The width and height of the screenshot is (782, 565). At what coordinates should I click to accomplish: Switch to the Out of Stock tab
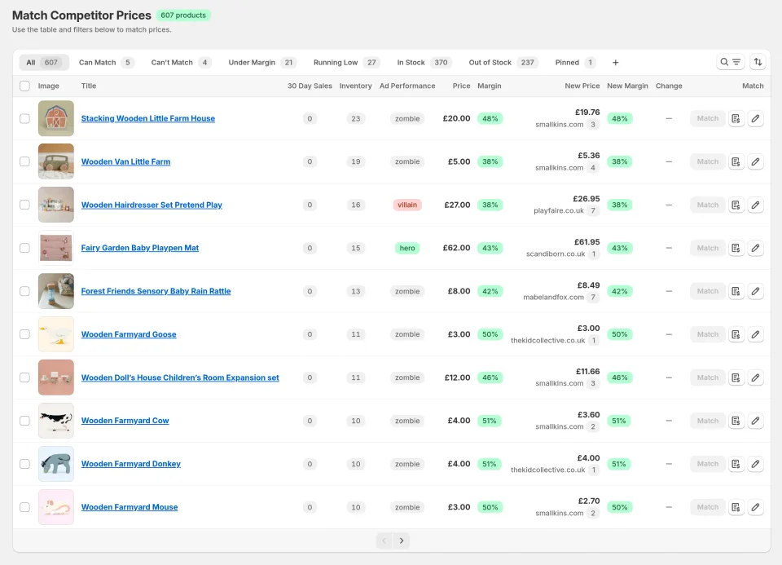pos(503,63)
